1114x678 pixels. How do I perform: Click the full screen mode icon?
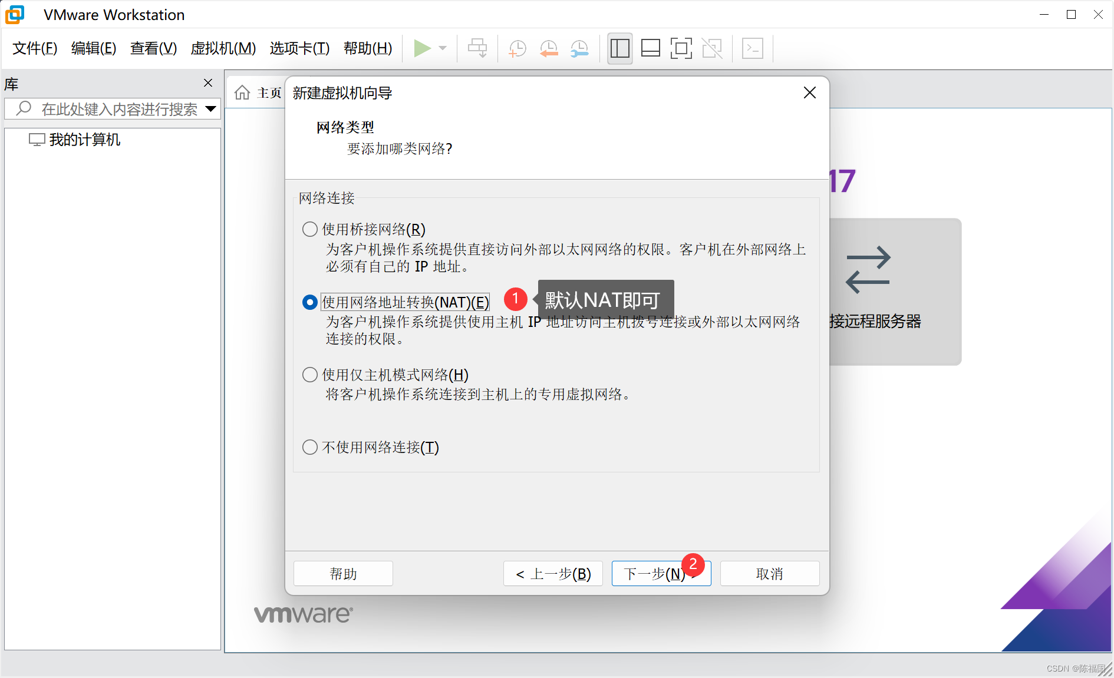coord(681,48)
